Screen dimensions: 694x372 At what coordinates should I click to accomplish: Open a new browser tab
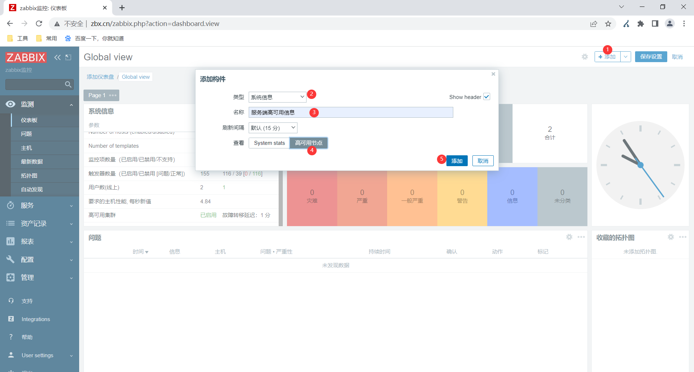point(122,8)
